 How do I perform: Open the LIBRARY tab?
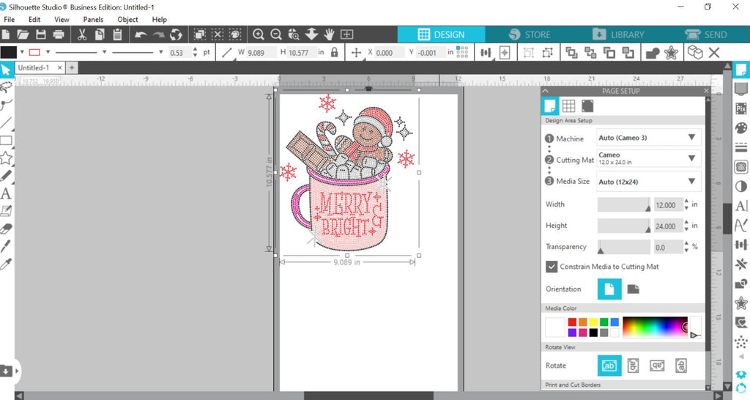(x=618, y=34)
